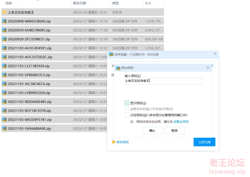The height and width of the screenshot is (177, 250).
Task: Start compression with 立即压缩 button
Action: (x=204, y=142)
